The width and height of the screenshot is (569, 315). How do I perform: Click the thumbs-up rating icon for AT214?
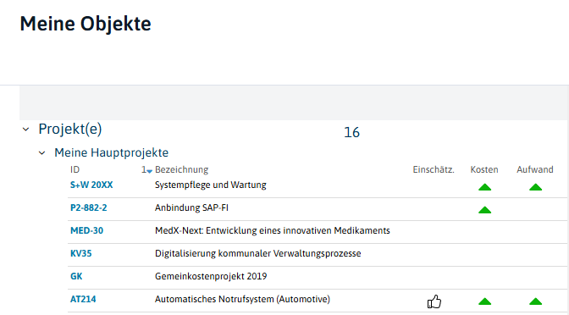(434, 301)
